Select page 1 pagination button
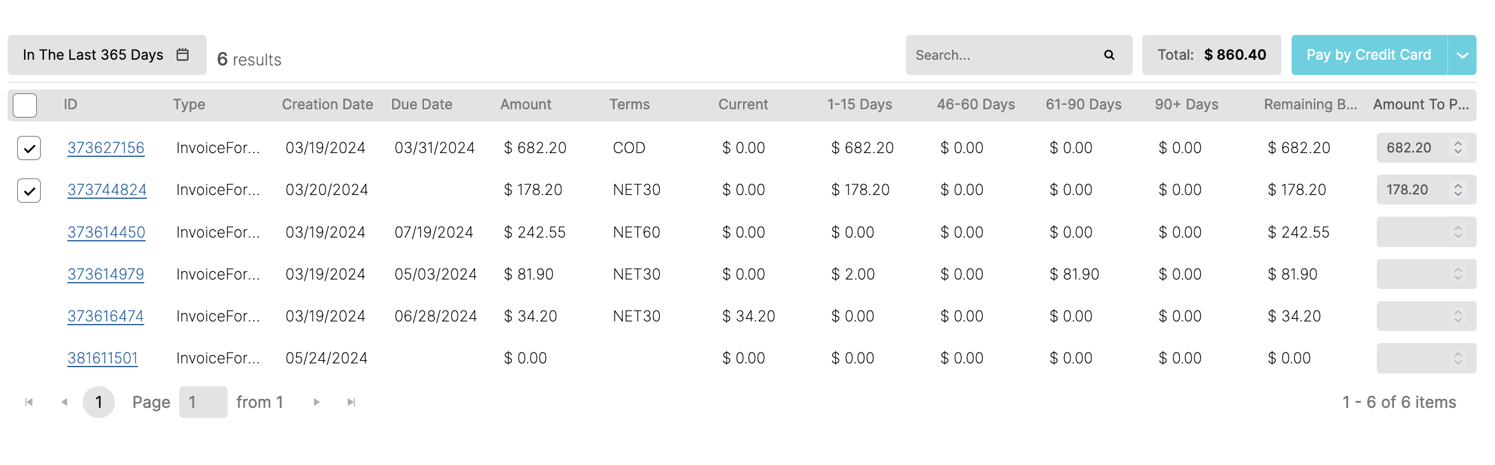This screenshot has width=1495, height=465. pos(99,402)
